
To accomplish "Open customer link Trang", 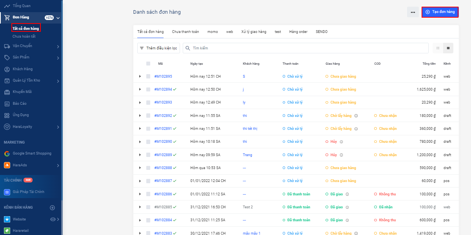I will pyautogui.click(x=247, y=155).
